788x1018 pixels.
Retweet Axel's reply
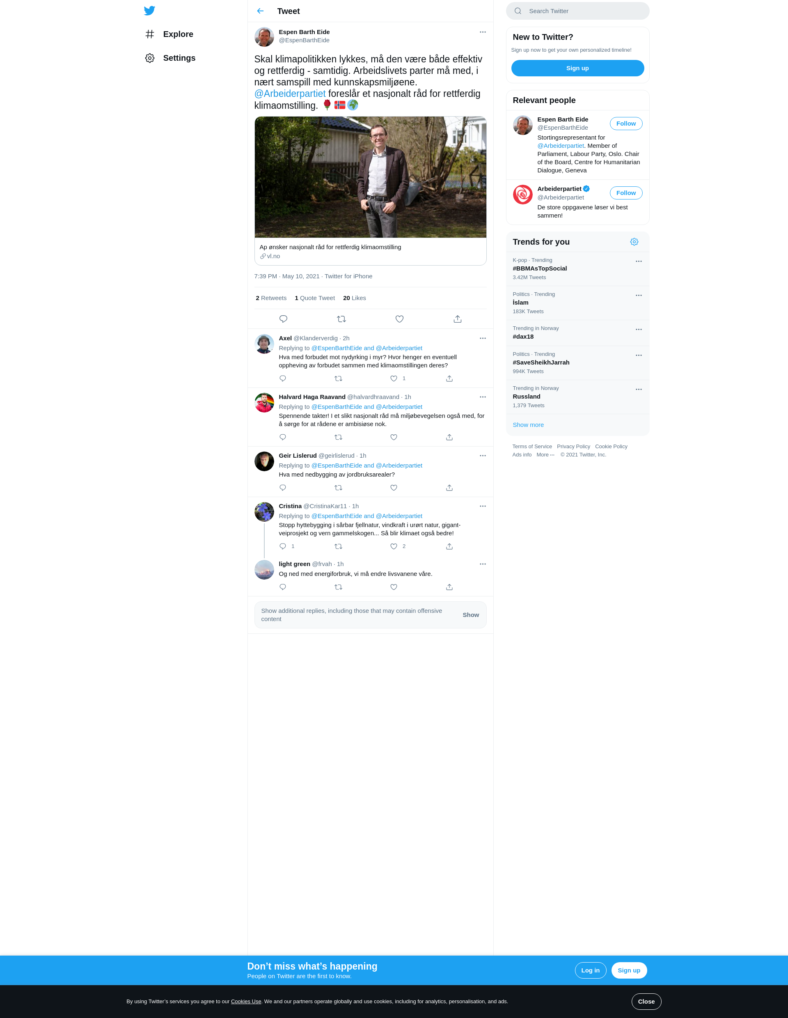point(338,378)
